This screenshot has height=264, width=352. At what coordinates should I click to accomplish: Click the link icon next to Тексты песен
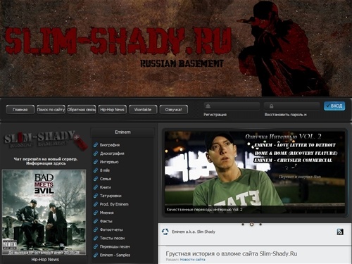[x=96, y=238]
